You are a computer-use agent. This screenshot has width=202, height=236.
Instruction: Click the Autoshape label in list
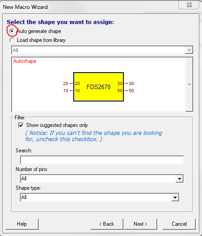click(24, 61)
